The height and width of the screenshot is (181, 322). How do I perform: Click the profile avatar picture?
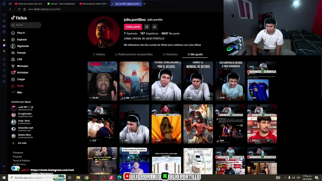104,32
